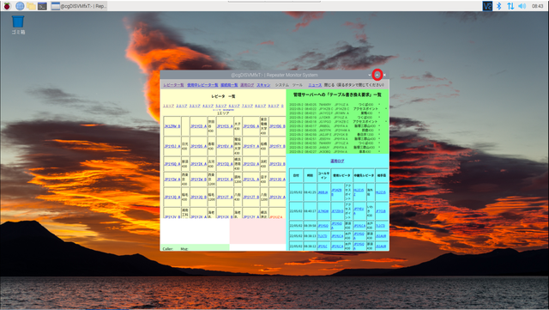Open the 使用中レピーター一覧 navigation link
The height and width of the screenshot is (310, 549).
[x=202, y=85]
